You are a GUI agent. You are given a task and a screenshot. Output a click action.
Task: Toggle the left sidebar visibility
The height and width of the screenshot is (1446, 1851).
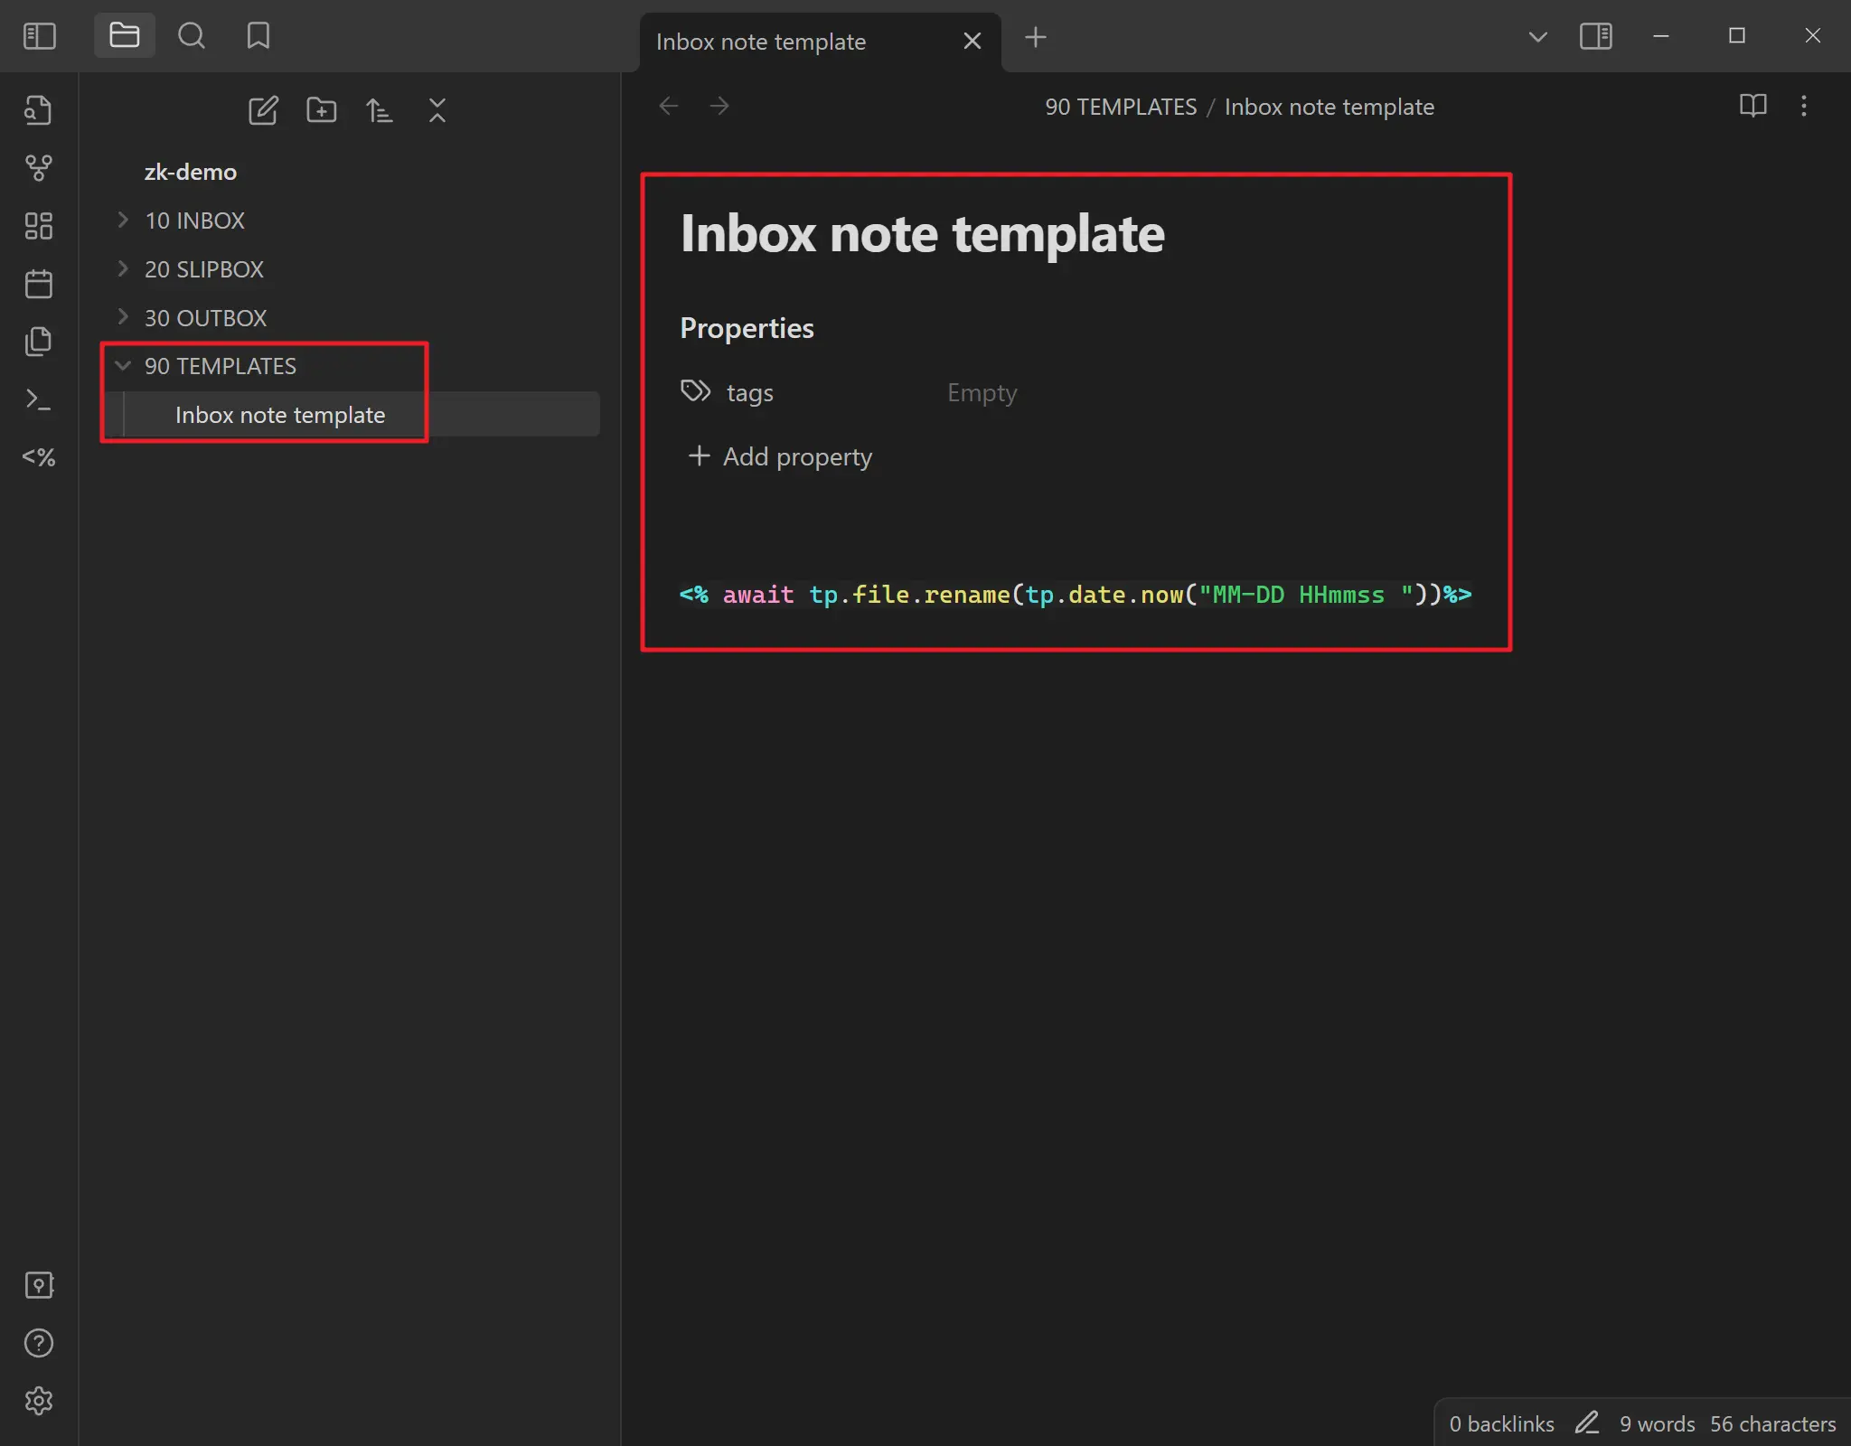click(x=39, y=36)
